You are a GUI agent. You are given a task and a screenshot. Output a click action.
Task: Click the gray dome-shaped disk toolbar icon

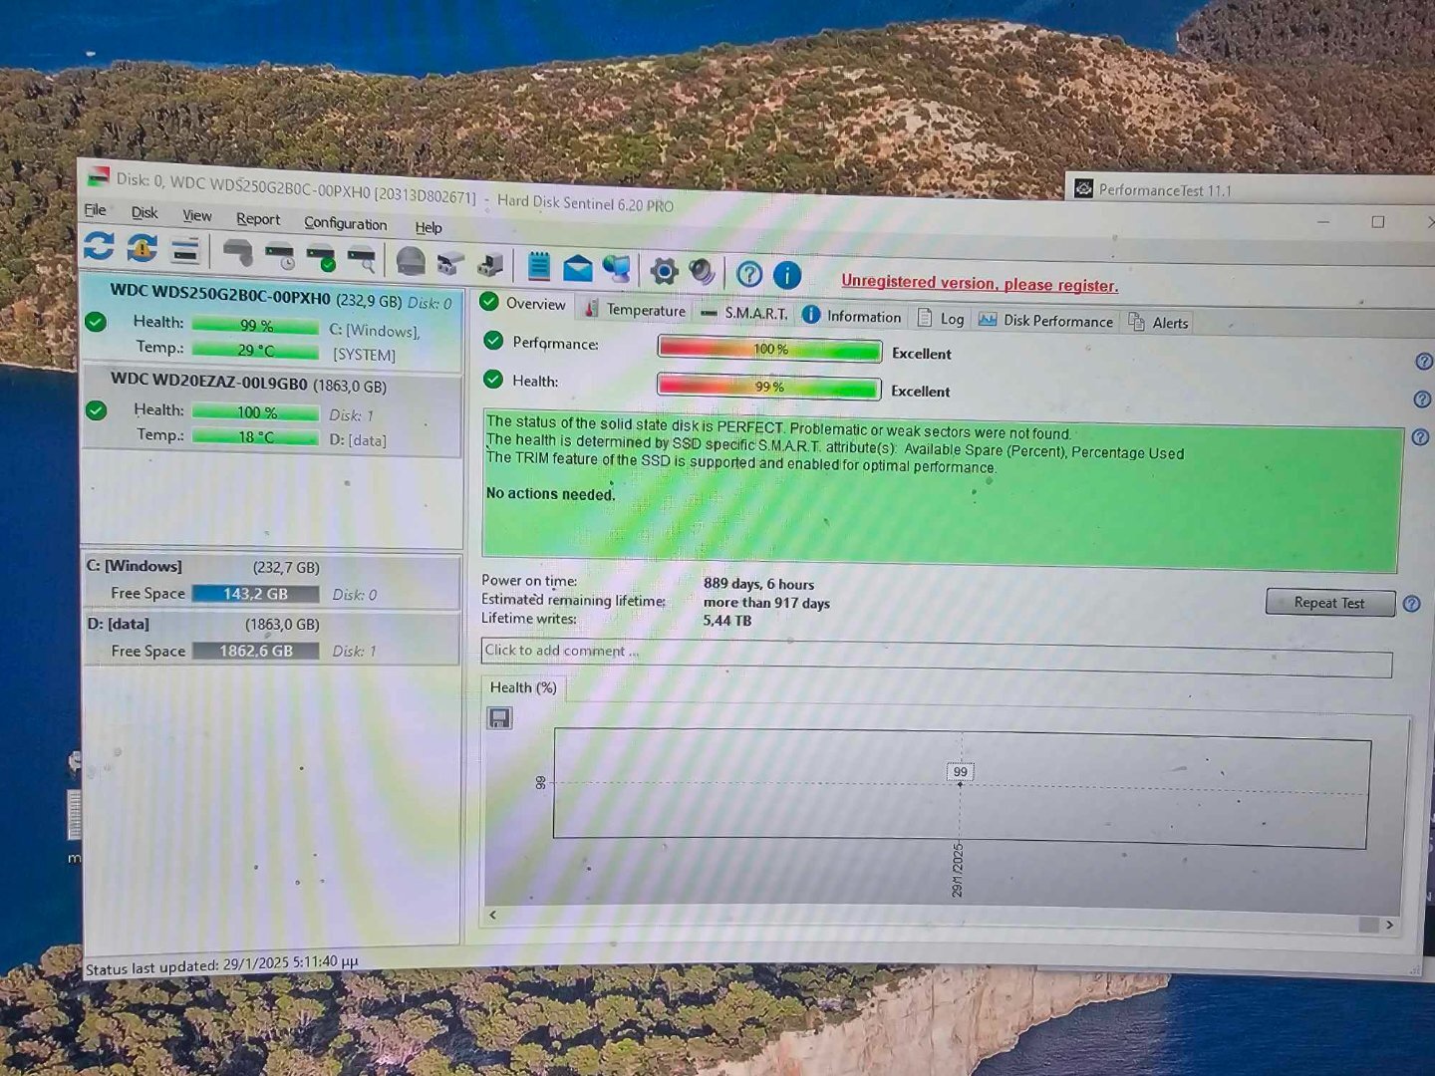pos(411,261)
